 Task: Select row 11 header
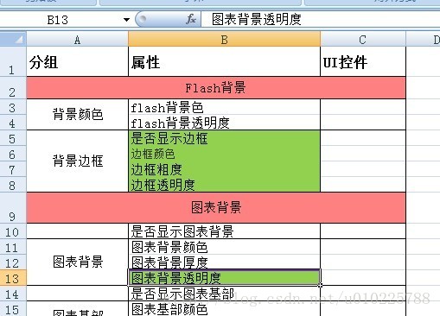pyautogui.click(x=13, y=247)
